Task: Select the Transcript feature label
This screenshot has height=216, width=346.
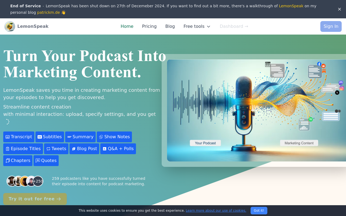Action: click(21, 137)
